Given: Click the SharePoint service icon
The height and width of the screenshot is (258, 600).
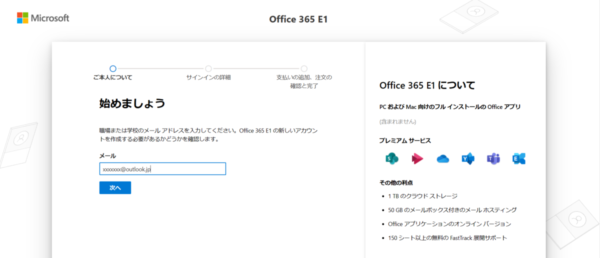Looking at the screenshot, I should (391, 159).
